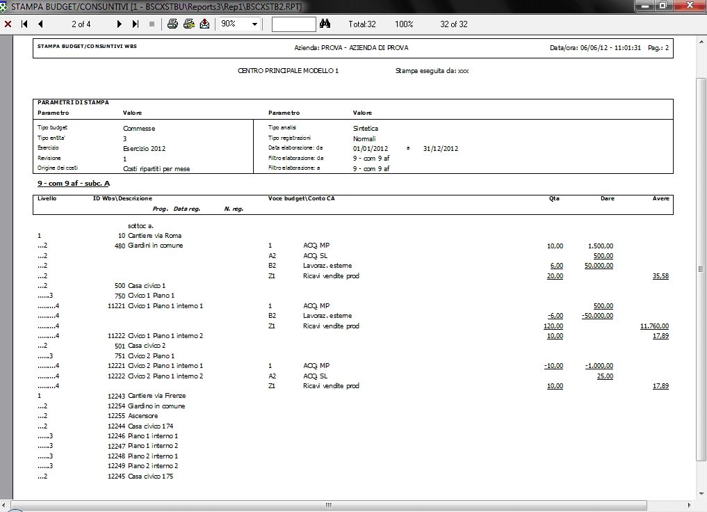This screenshot has height=512, width=707.
Task: Click the 11.760,00 Avere value
Action: (654, 326)
